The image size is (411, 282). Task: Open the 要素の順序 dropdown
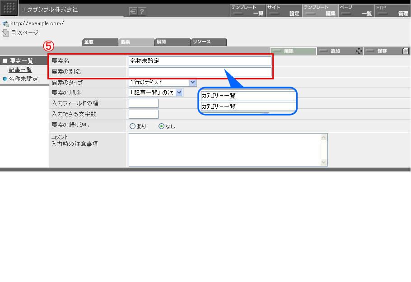pos(179,92)
